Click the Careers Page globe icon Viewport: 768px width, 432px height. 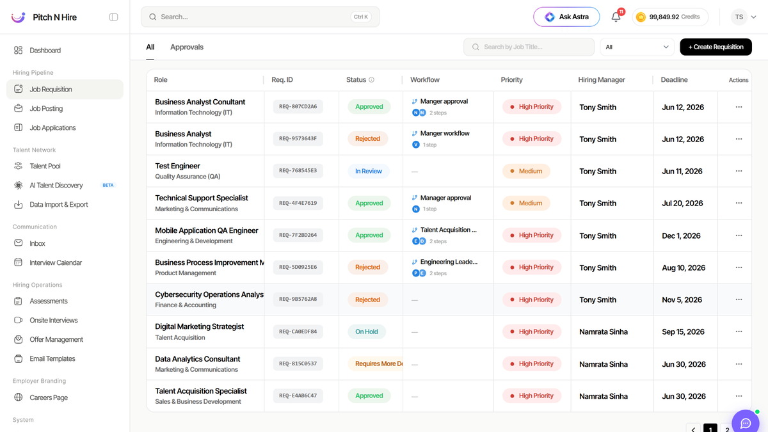18,397
